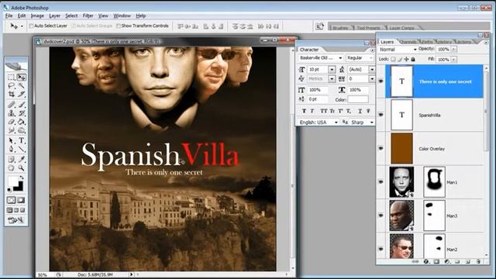Click the Character text color swatch
The width and height of the screenshot is (496, 279).
click(358, 99)
